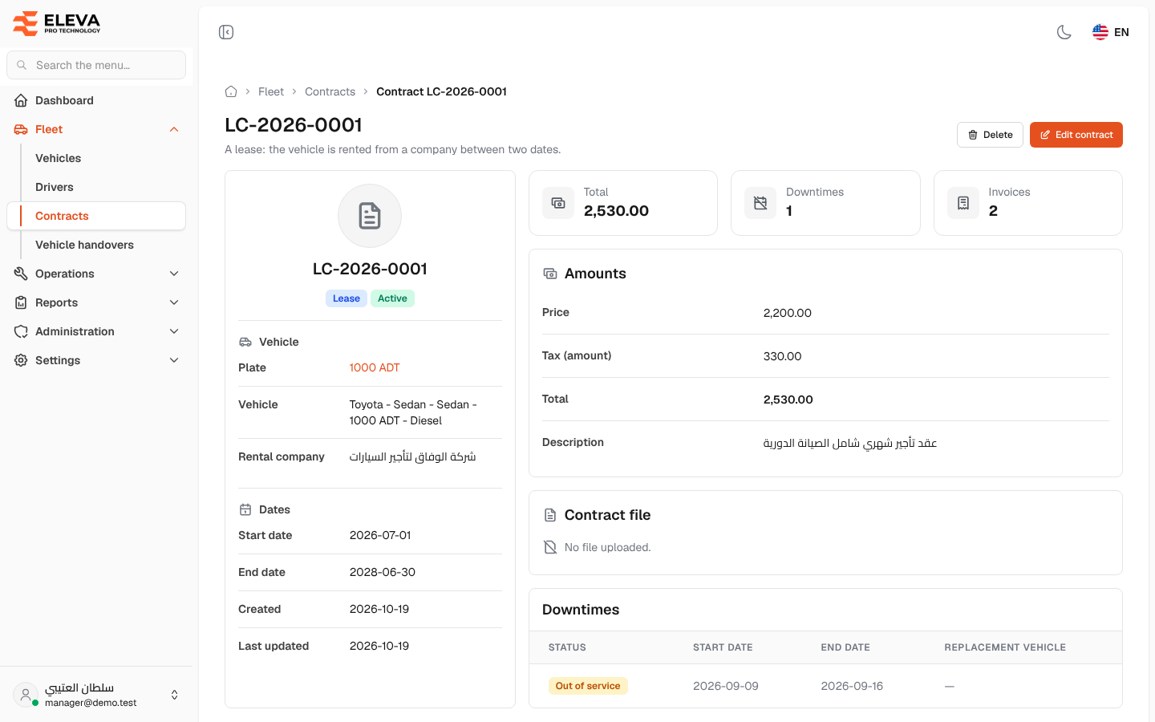
Task: Click the Downtimes card calendar icon
Action: pos(760,203)
